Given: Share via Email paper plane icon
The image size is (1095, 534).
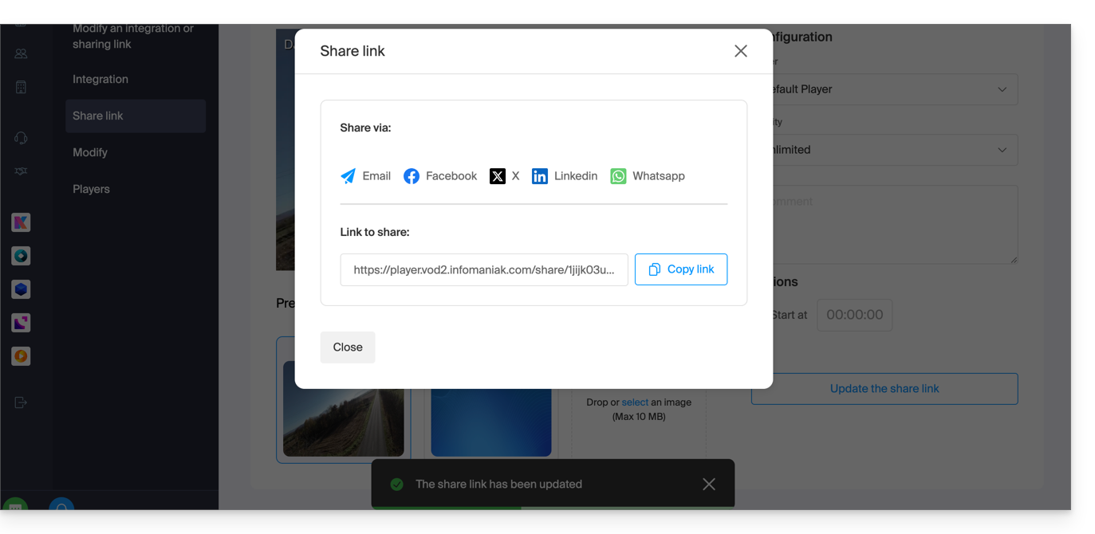Looking at the screenshot, I should pyautogui.click(x=349, y=176).
